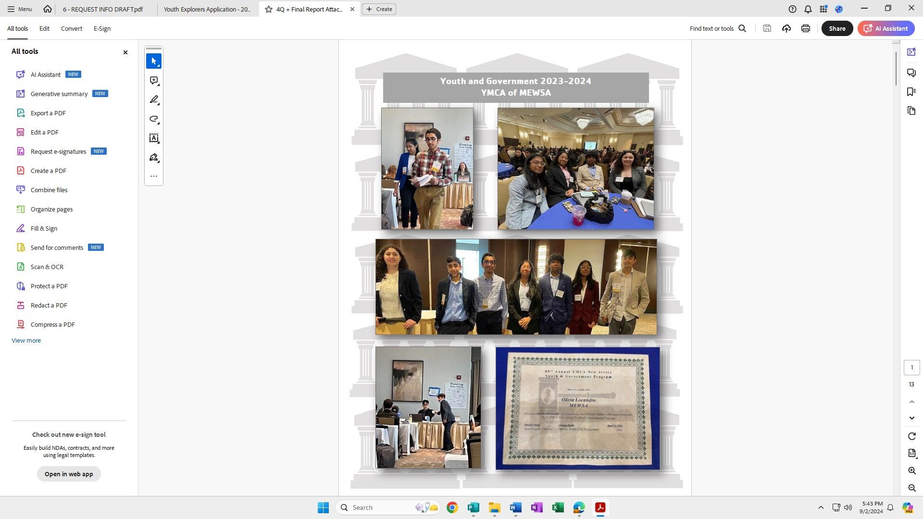Expand tool list via View more

point(26,341)
